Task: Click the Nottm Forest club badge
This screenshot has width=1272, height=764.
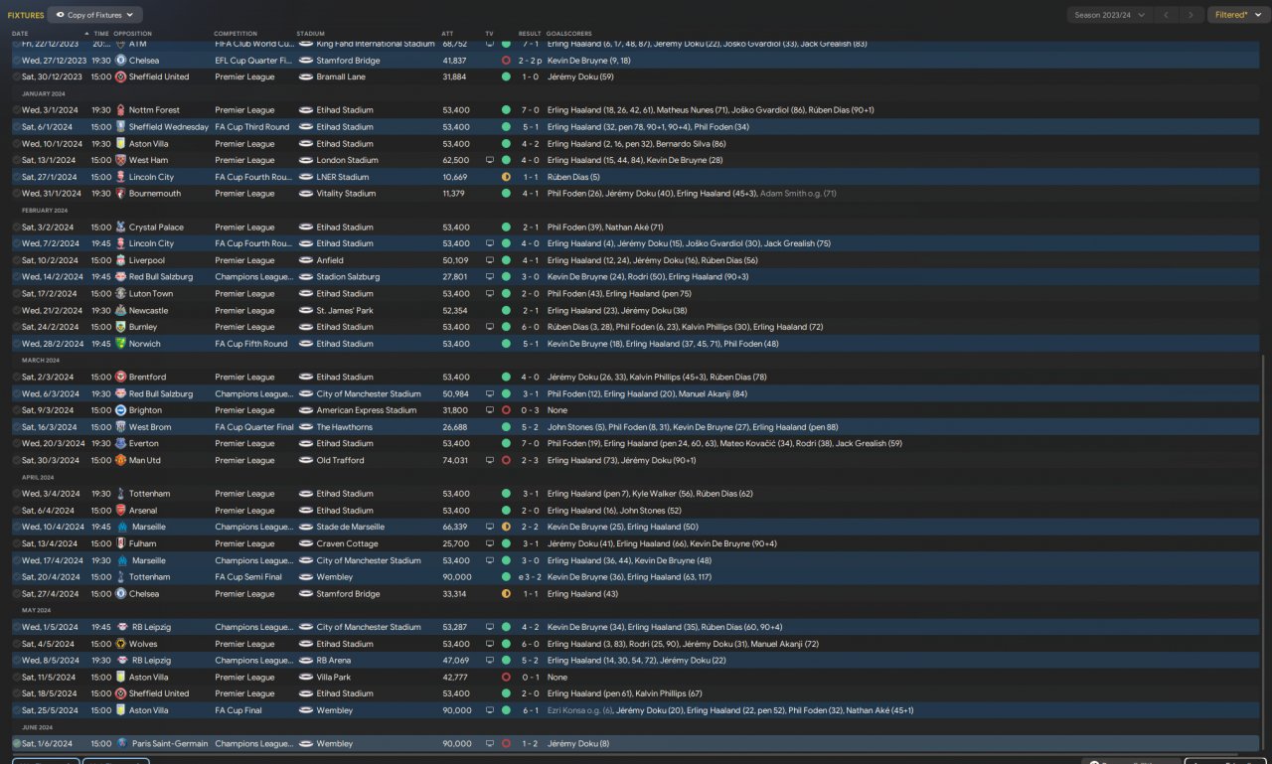Action: tap(120, 110)
